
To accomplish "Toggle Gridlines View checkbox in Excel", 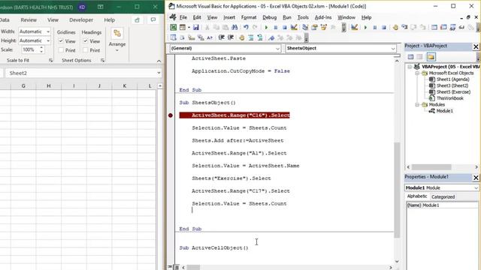I will tap(61, 41).
